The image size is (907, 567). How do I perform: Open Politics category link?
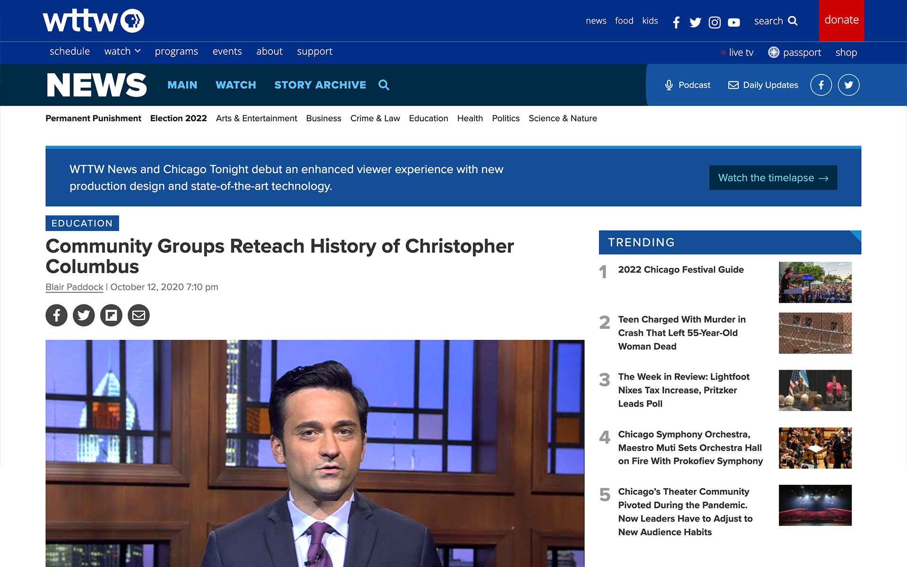pos(506,118)
